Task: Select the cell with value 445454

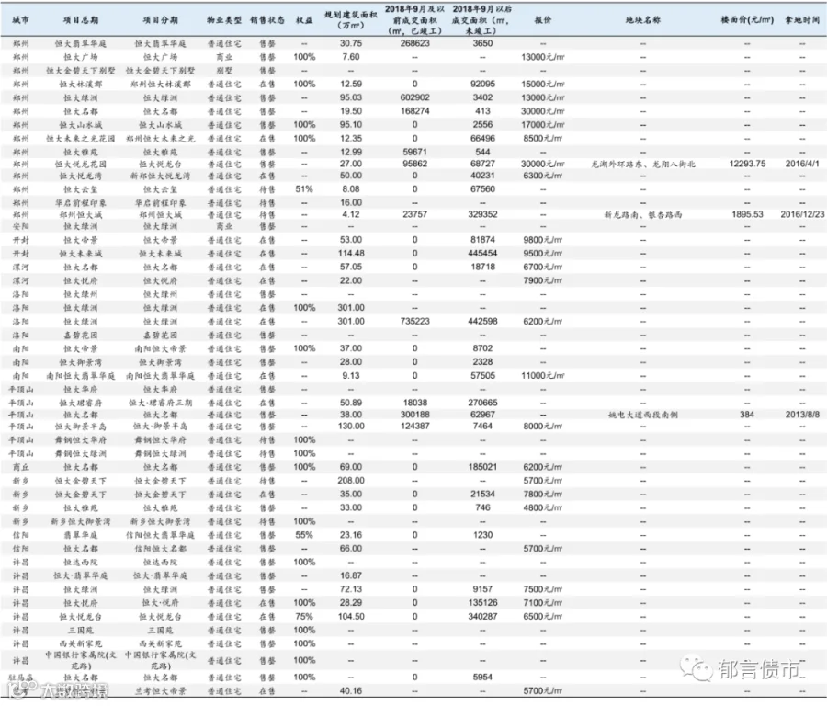Action: tap(482, 254)
